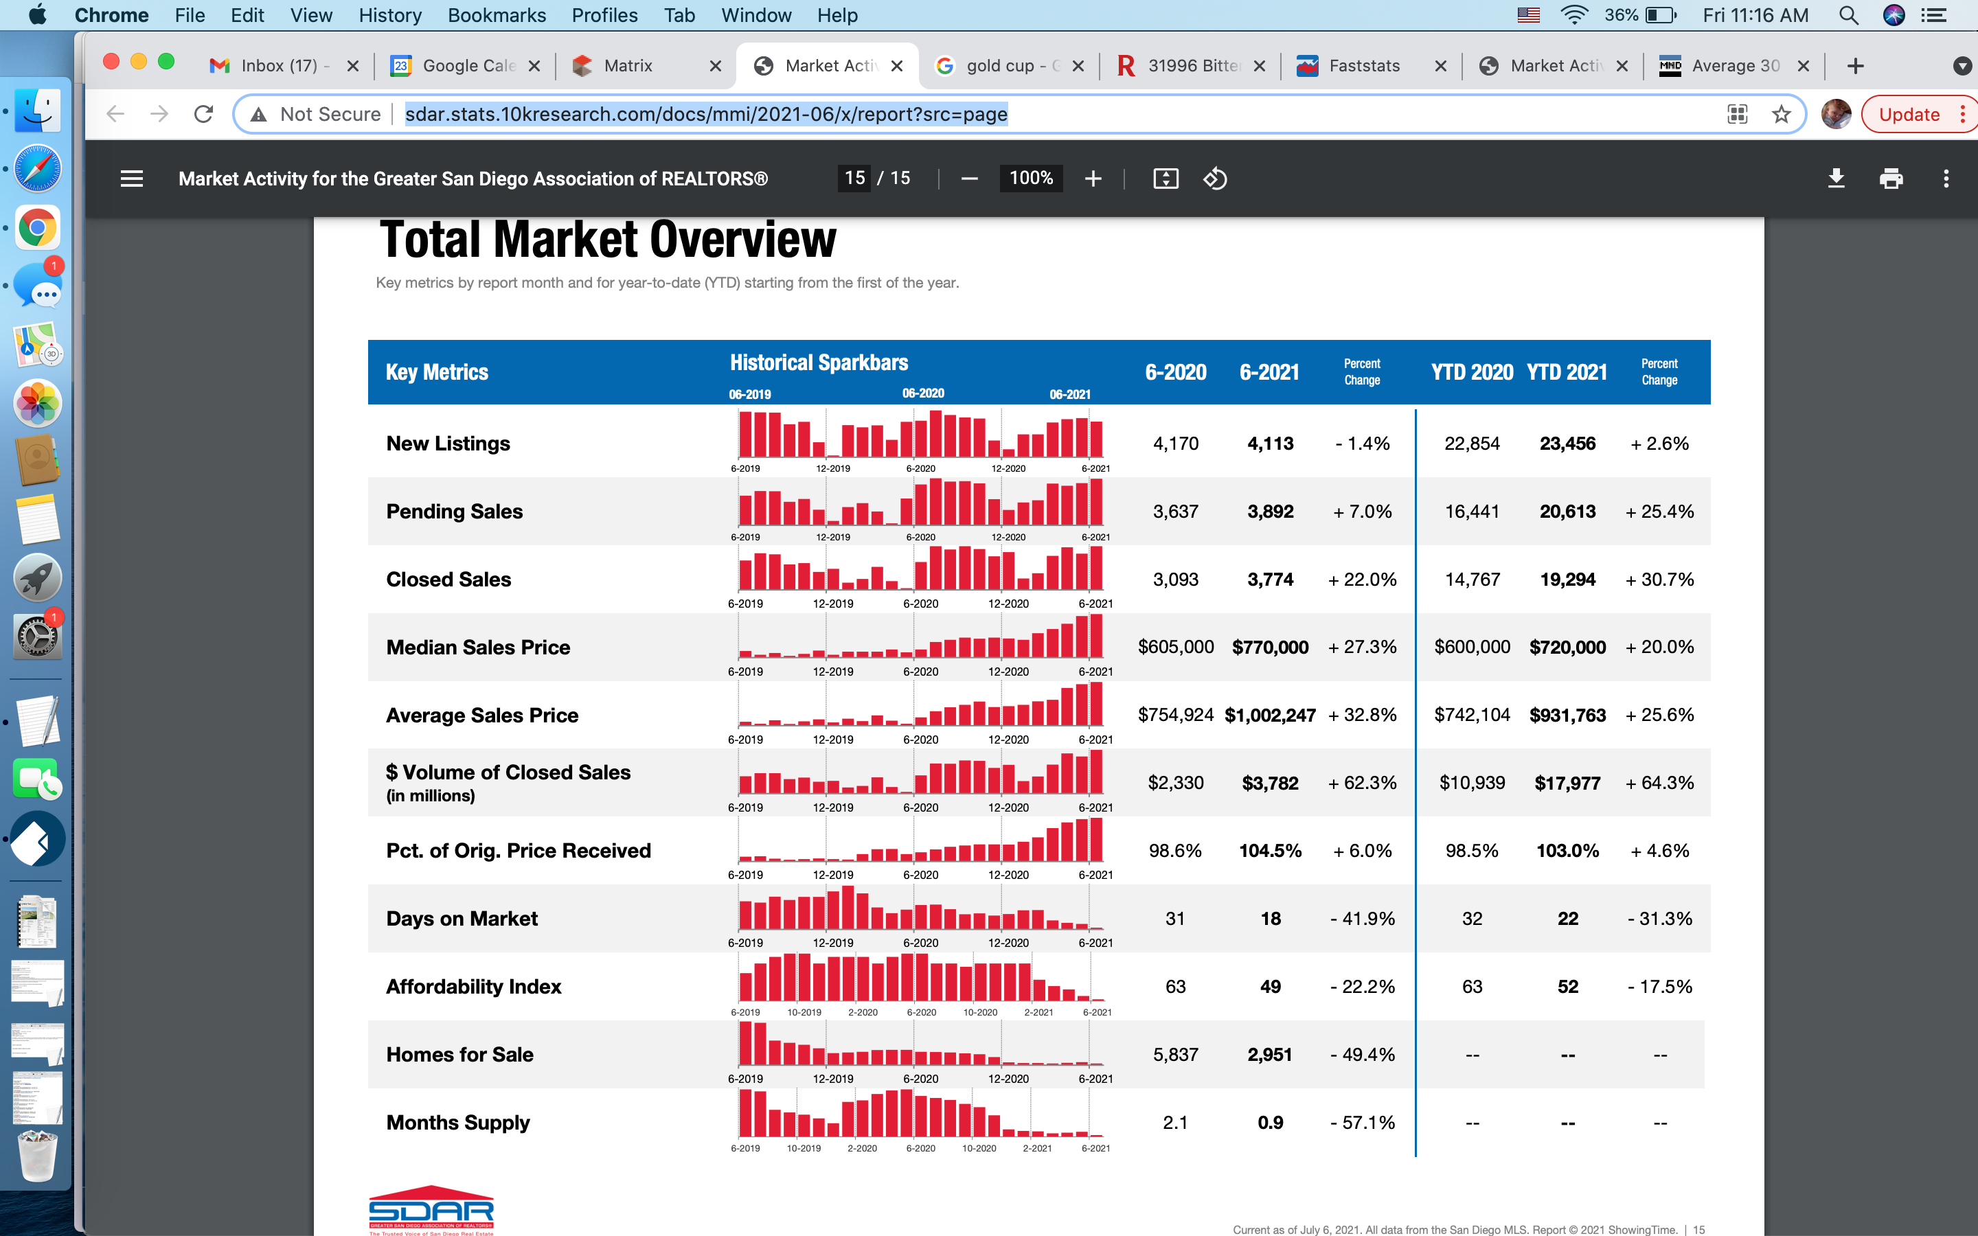
Task: Click the SDAR logo at page bottom
Action: coord(431,1210)
